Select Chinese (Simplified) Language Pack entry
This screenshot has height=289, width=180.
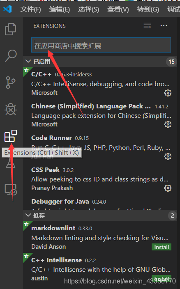pyautogui.click(x=100, y=115)
